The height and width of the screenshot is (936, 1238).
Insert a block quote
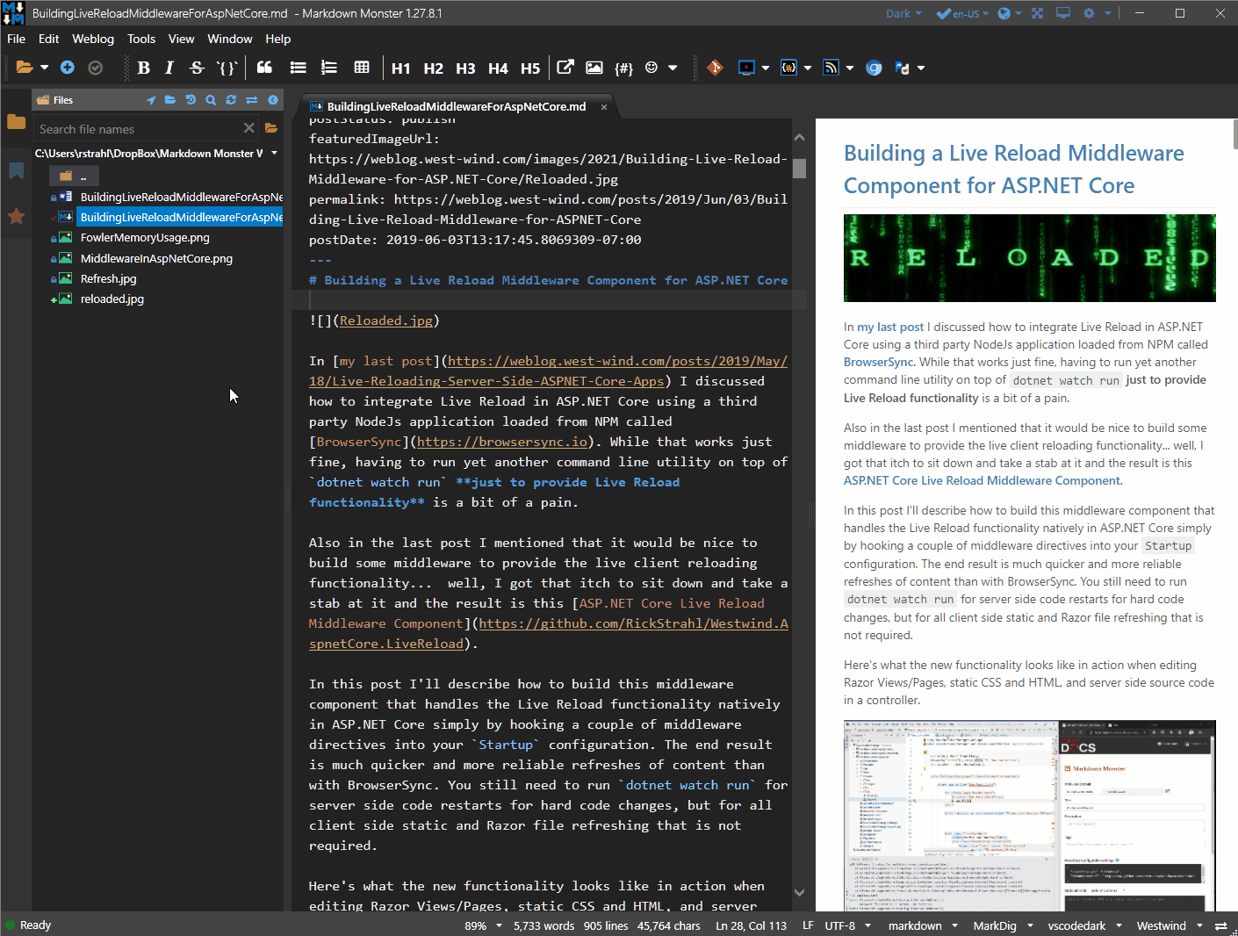coord(264,68)
